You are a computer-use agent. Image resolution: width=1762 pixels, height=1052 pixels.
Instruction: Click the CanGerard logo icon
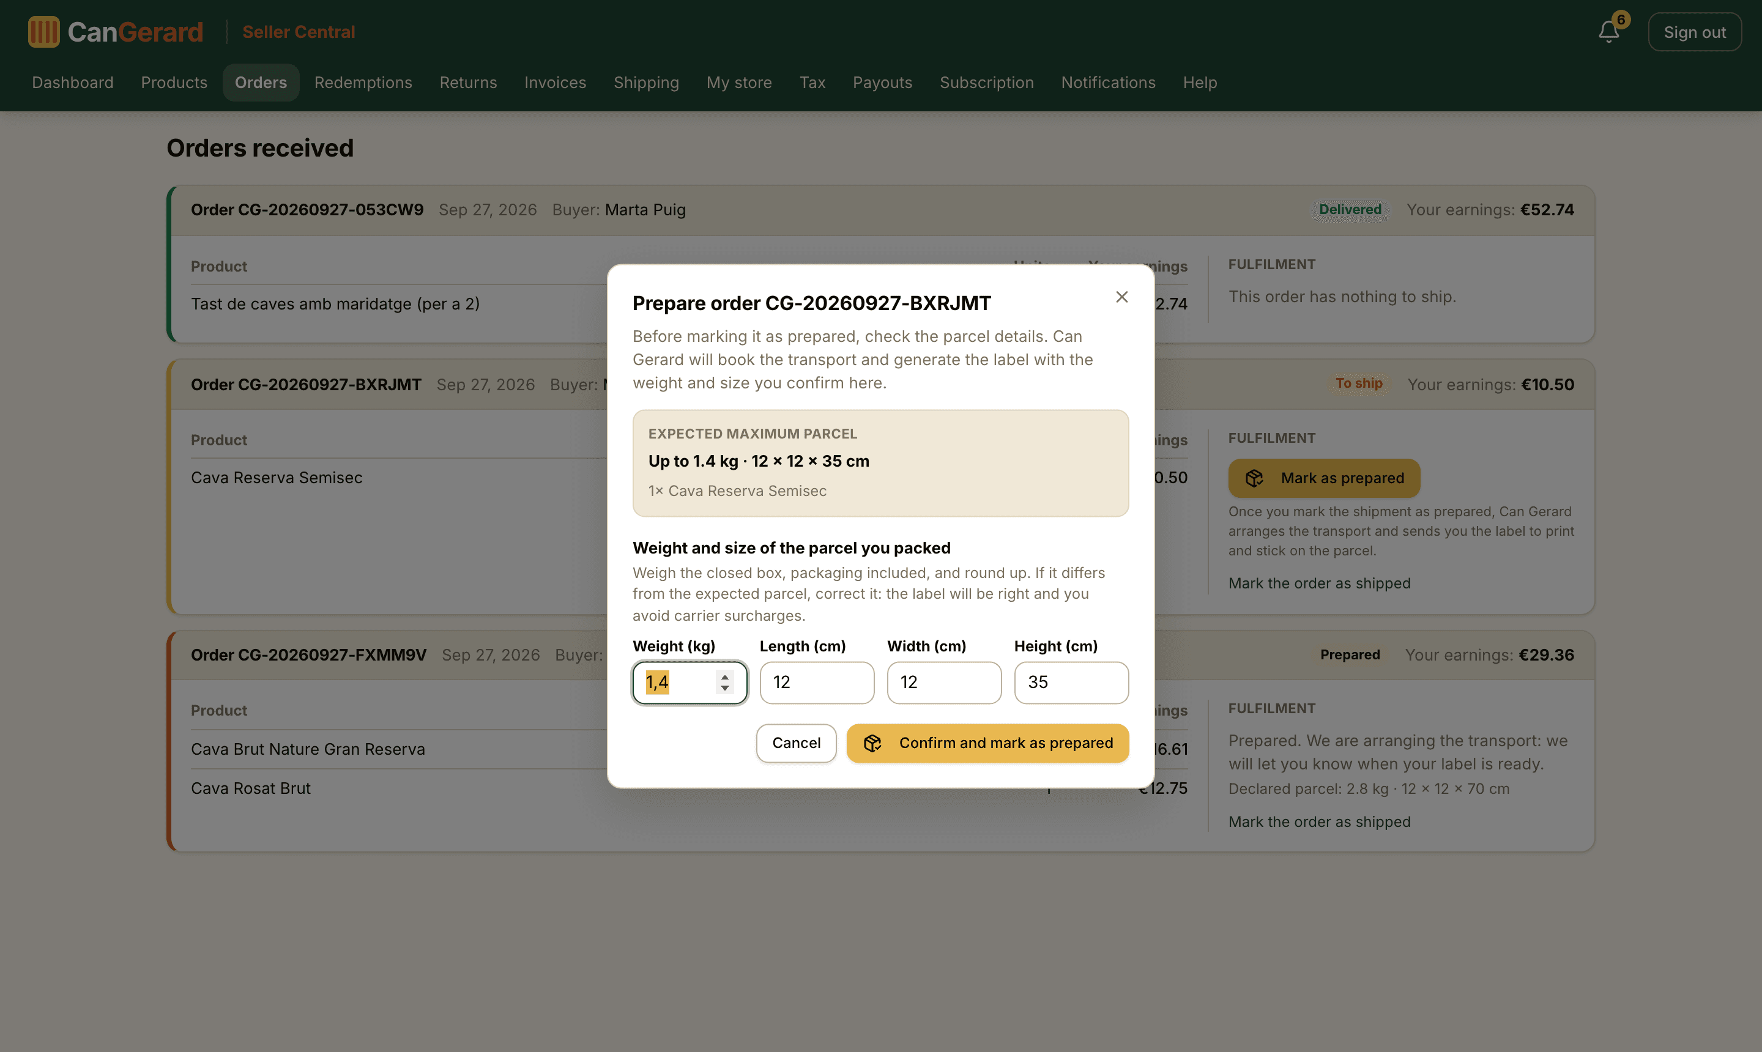44,32
